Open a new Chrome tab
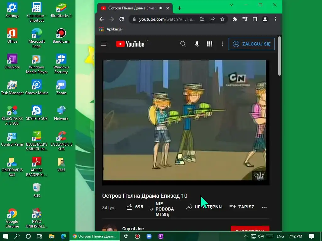This screenshot has width=322, height=241. [x=179, y=8]
